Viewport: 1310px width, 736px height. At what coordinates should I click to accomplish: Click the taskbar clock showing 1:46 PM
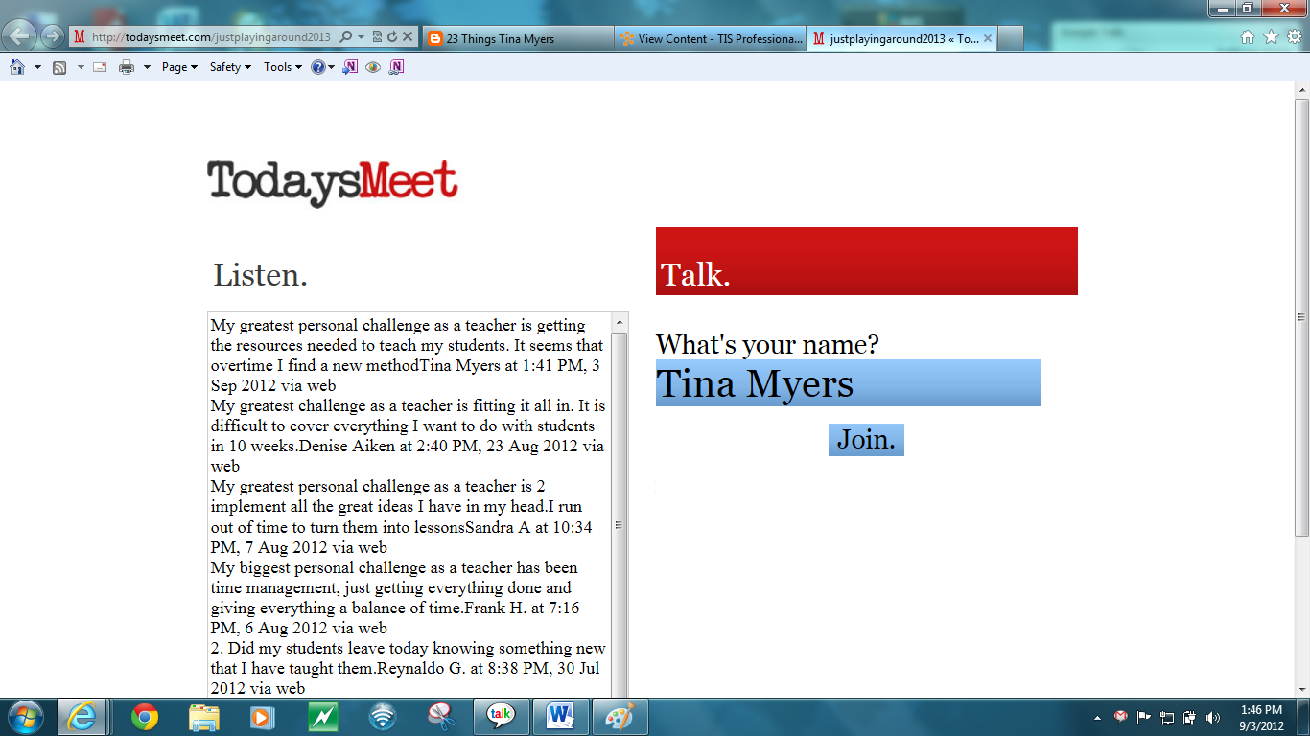[x=1261, y=718]
